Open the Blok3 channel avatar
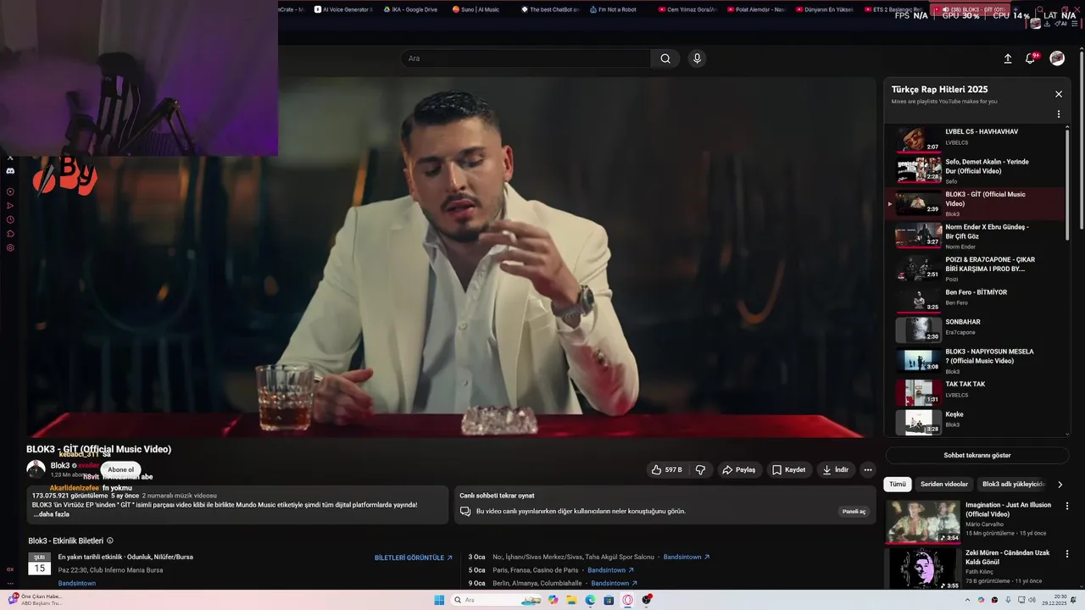Screen dimensions: 1085x610 pos(36,469)
